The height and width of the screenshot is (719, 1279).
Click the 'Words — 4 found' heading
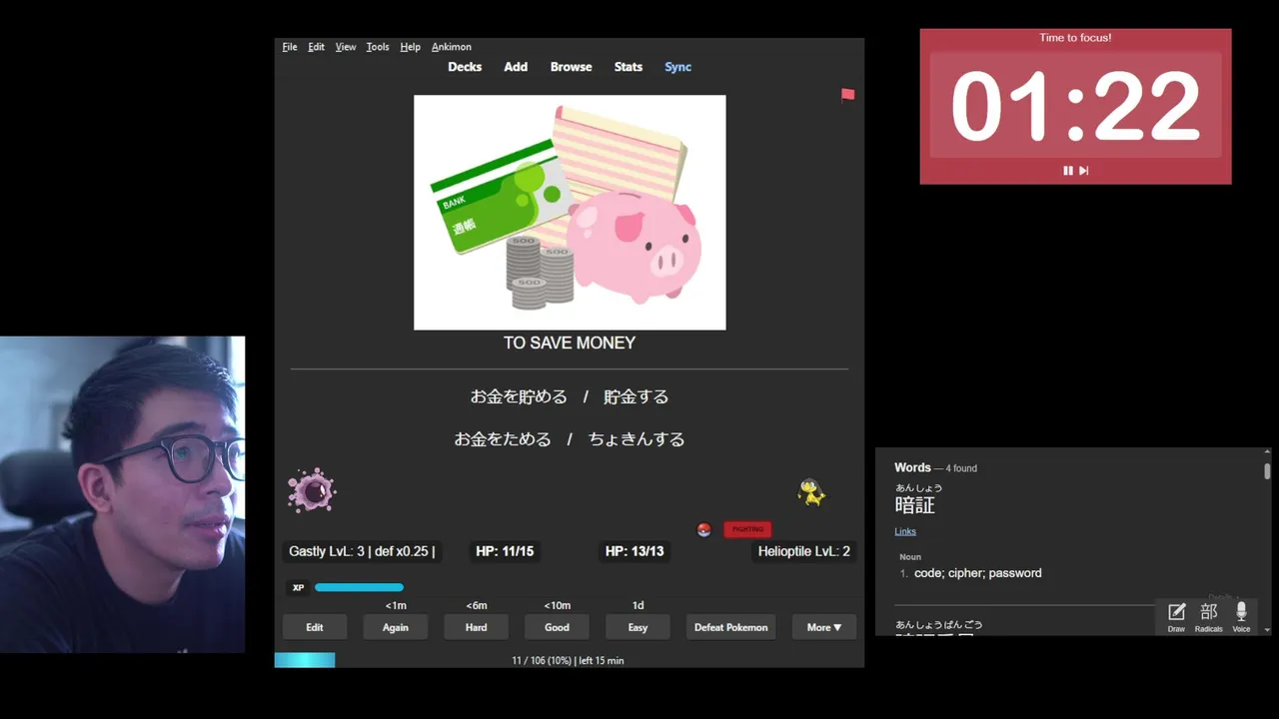(x=935, y=467)
